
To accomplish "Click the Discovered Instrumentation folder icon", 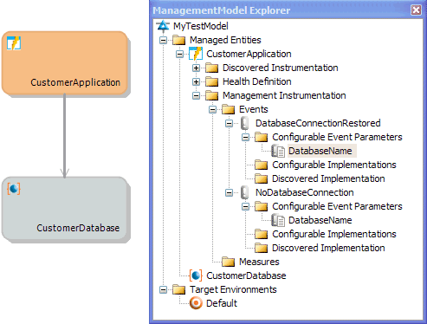I will click(x=212, y=68).
